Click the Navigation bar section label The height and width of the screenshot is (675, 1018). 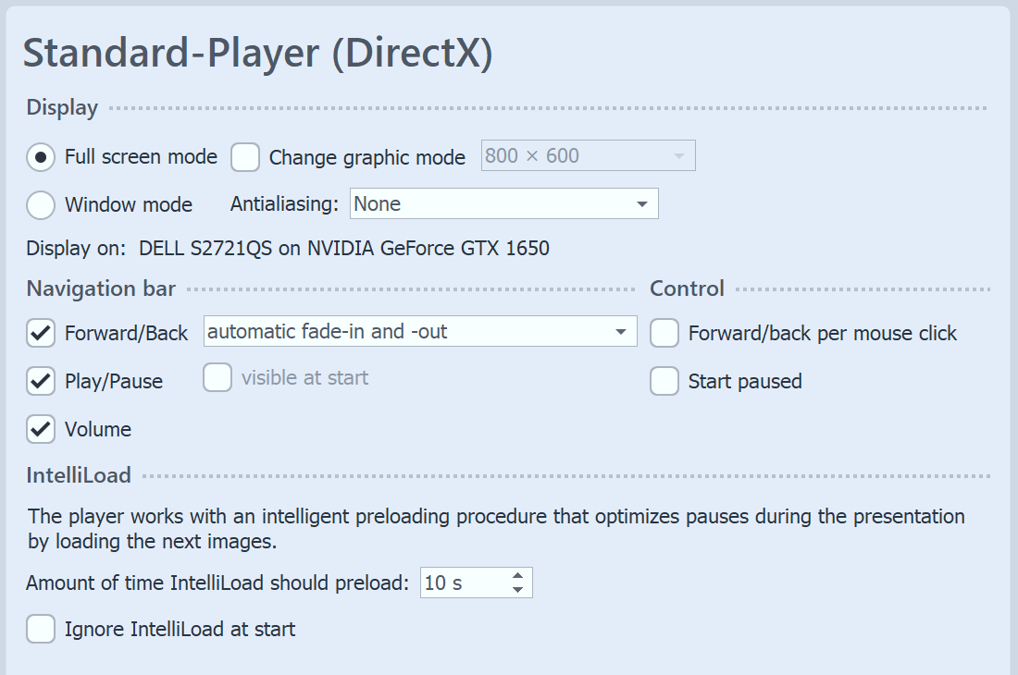coord(100,288)
